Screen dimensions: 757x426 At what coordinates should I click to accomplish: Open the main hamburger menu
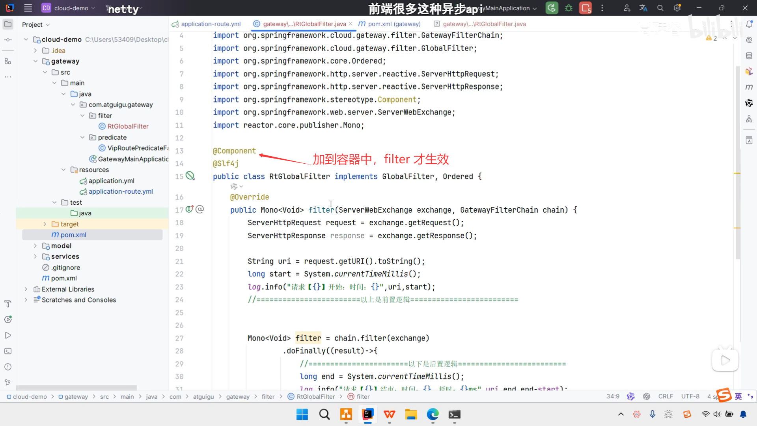[x=28, y=8]
